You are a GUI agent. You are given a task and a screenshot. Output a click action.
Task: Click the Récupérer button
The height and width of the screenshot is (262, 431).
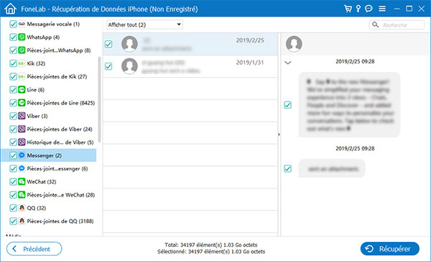tap(390, 249)
